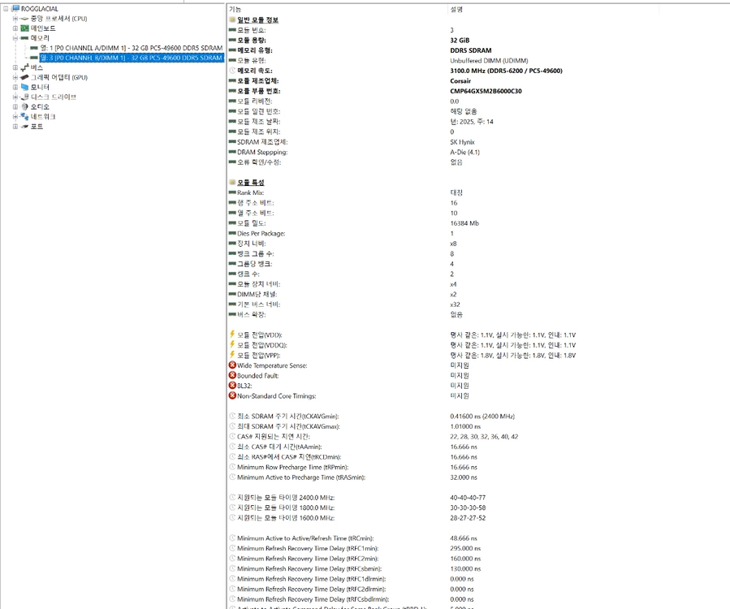
Task: Expand the 중앙 프로세서 (CPU) node
Action: click(15, 19)
